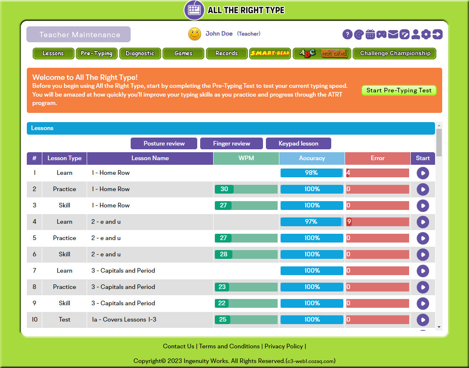The height and width of the screenshot is (368, 469).
Task: Open the Lessons tab
Action: click(53, 54)
